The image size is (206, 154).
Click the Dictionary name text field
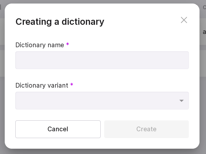pos(102,60)
